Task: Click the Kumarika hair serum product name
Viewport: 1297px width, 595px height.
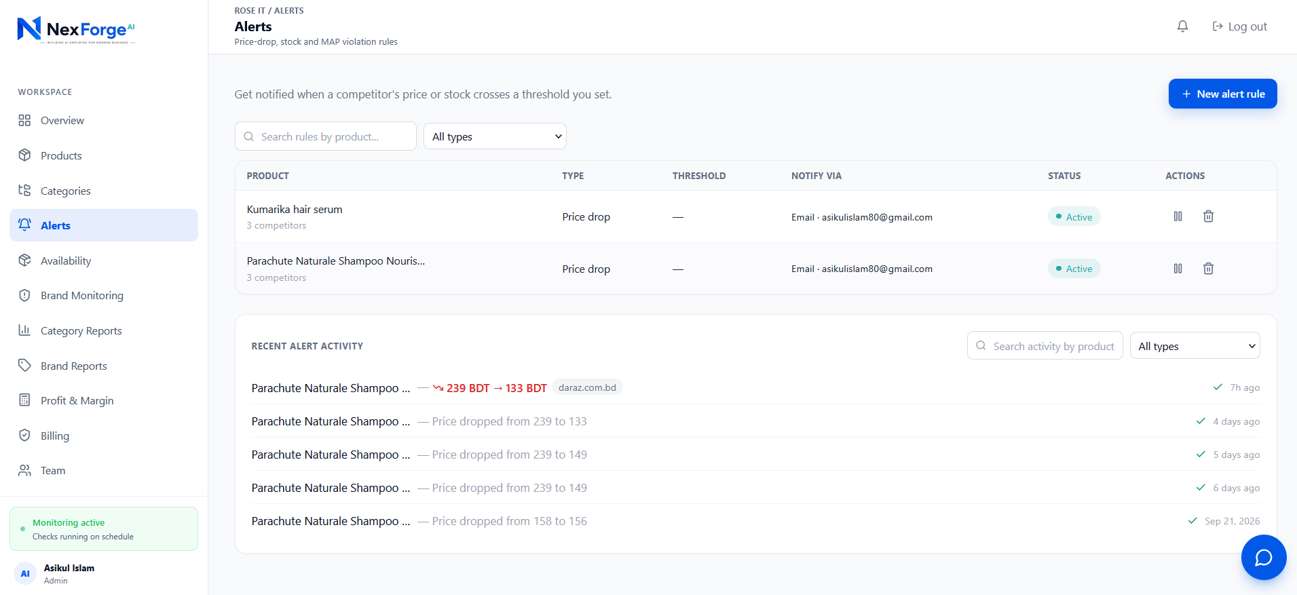Action: (295, 210)
